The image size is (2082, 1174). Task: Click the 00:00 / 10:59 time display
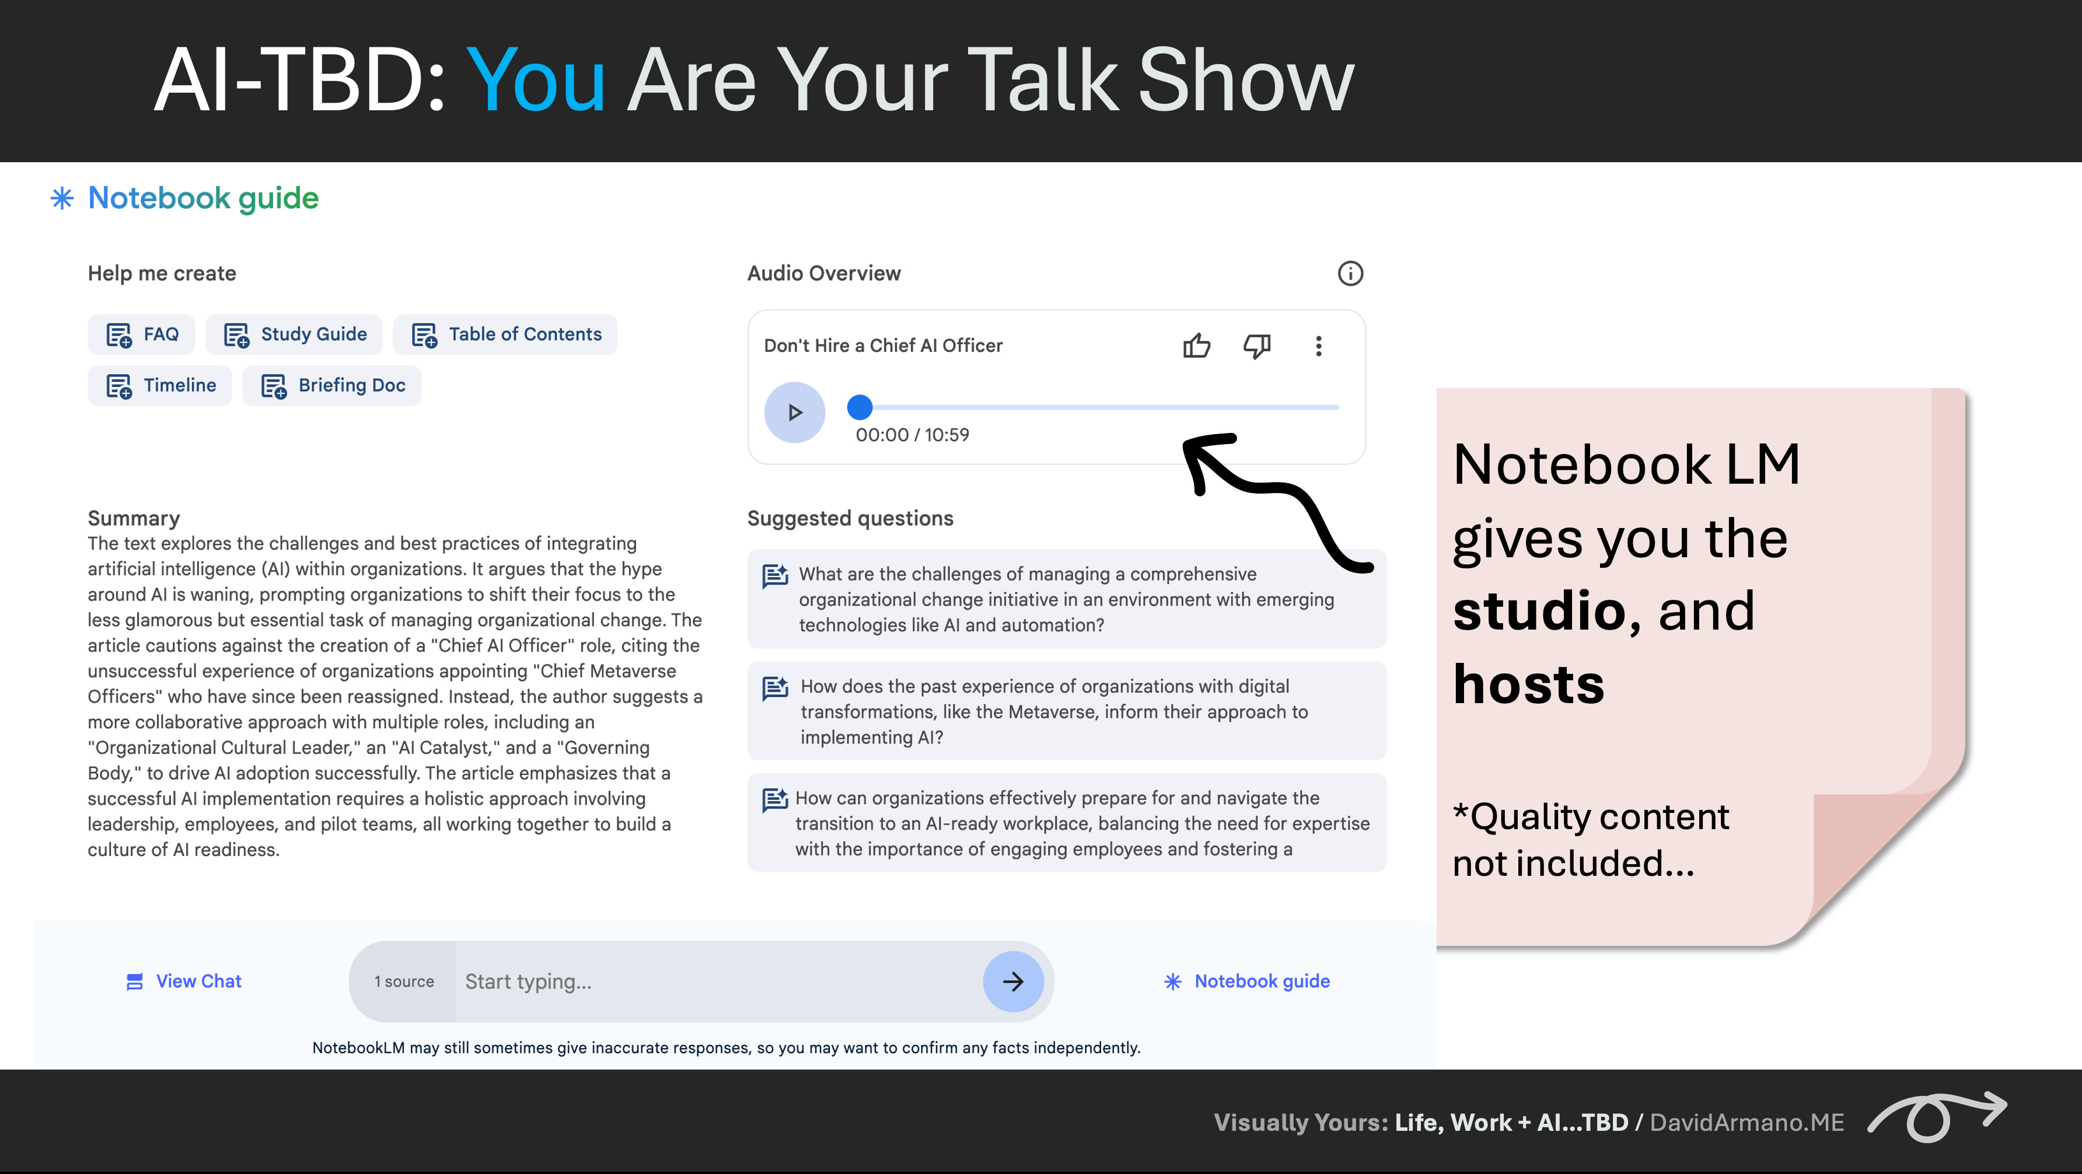tap(913, 435)
